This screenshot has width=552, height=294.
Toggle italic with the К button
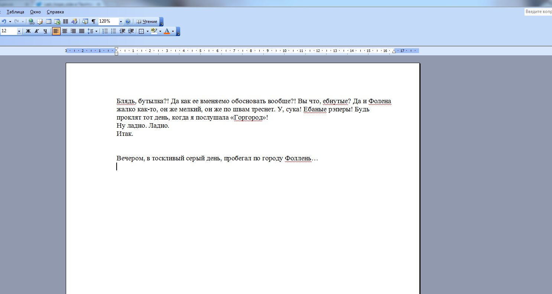point(36,31)
